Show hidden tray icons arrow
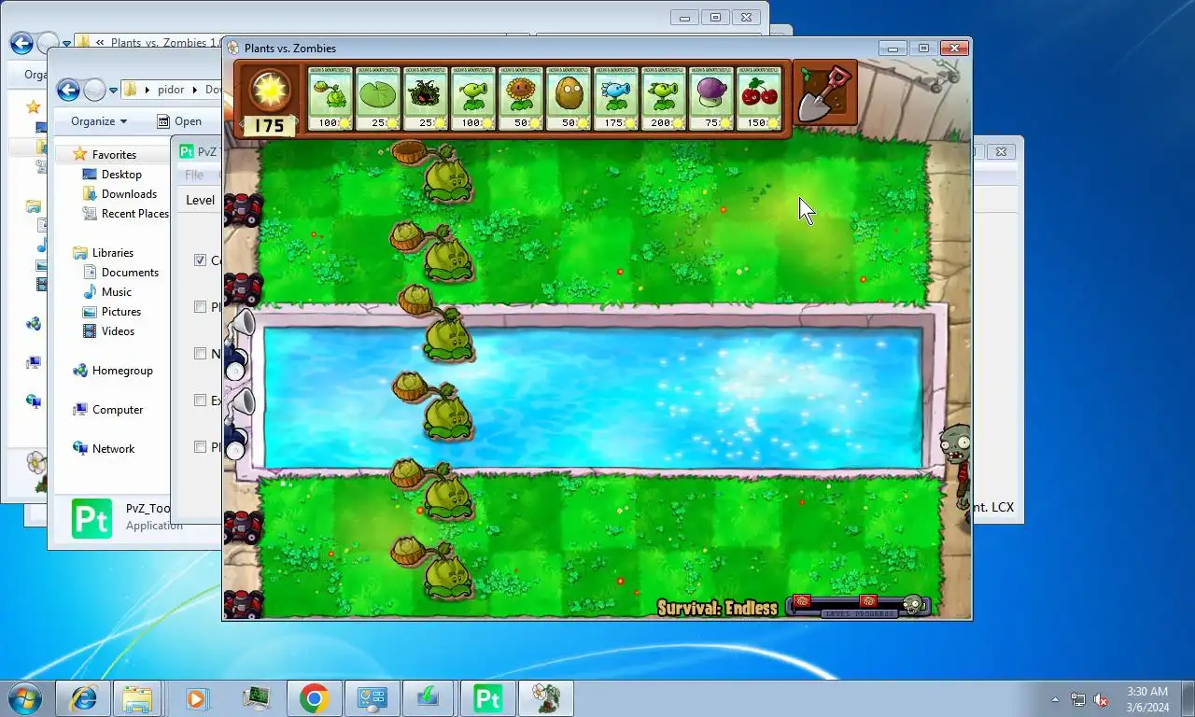Screen dimensions: 1195x717 click(1056, 699)
